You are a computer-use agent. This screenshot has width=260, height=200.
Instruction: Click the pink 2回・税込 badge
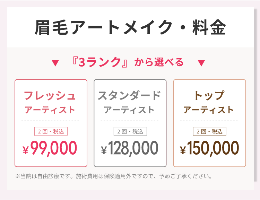[51, 131]
